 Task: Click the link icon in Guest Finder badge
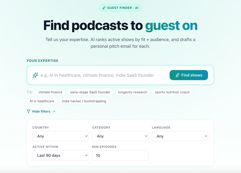point(104,8)
